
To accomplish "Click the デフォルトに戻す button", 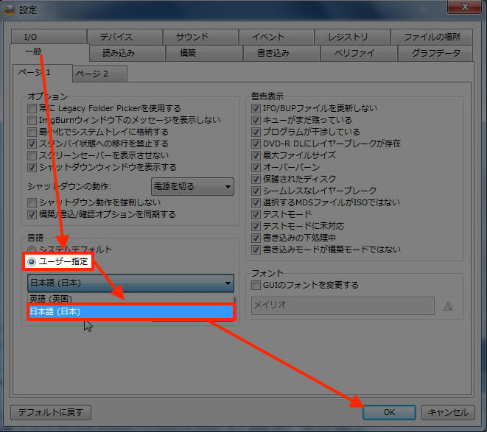I will pyautogui.click(x=51, y=412).
